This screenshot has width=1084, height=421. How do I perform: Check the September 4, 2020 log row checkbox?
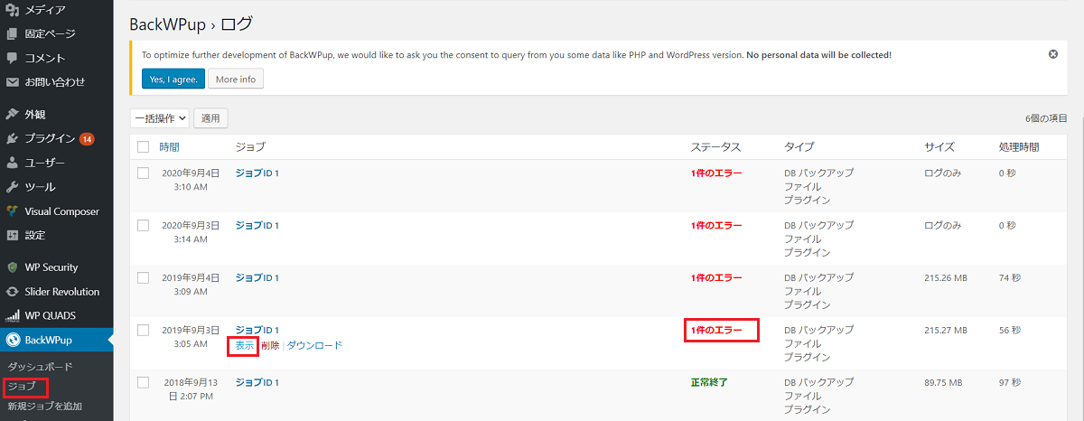click(x=143, y=173)
